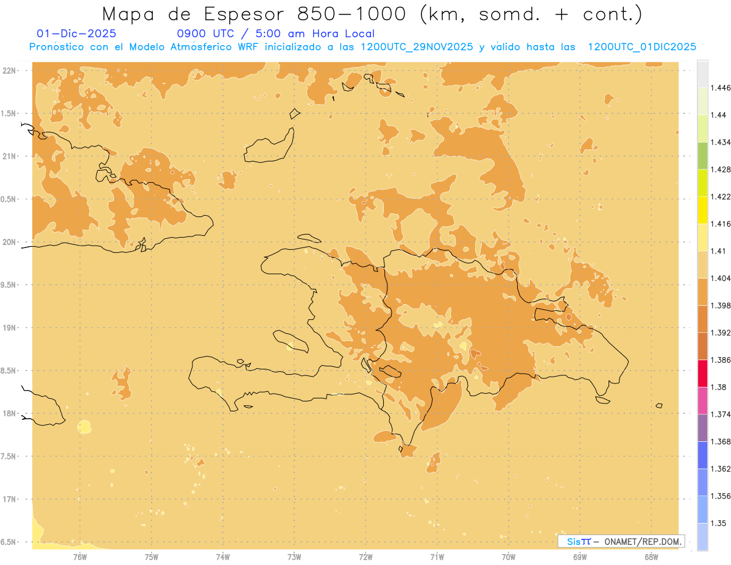Pick the gray legend swatch above 1.446
The height and width of the screenshot is (565, 731).
tap(702, 74)
